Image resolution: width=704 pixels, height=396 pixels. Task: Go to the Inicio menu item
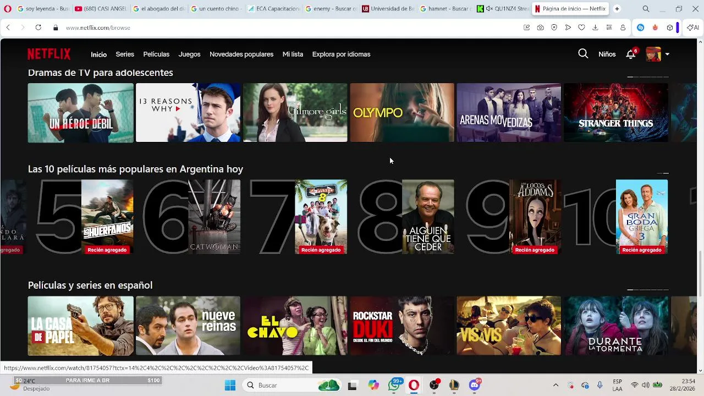pos(99,54)
